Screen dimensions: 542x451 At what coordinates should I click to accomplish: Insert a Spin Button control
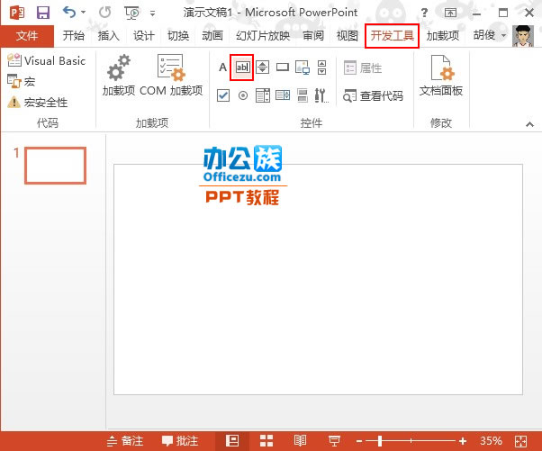click(x=262, y=67)
